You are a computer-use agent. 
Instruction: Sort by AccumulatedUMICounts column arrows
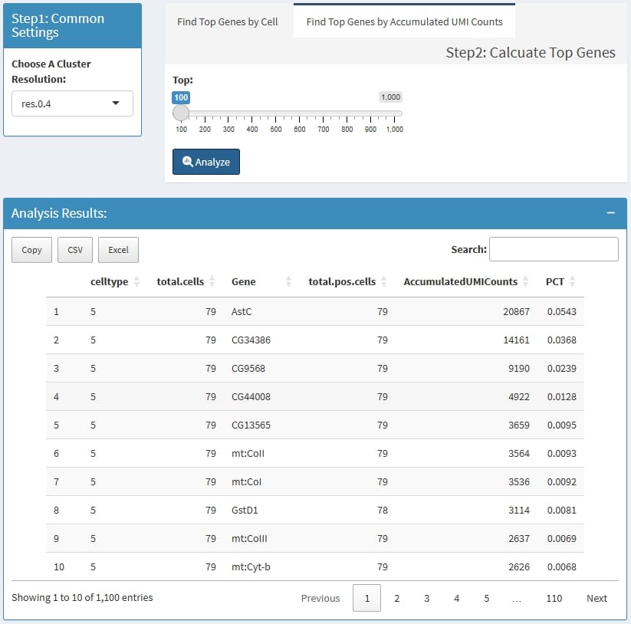[526, 281]
